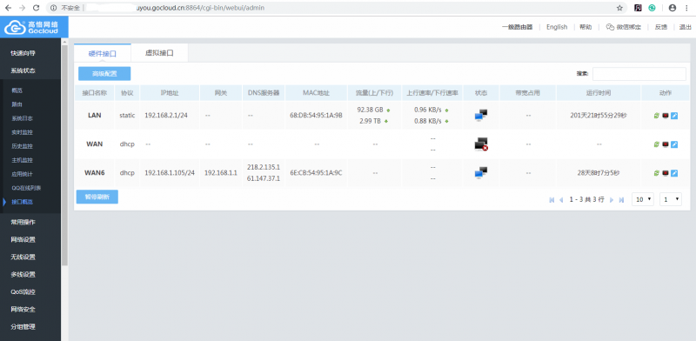Screen dimensions: 696x341
Task: Click the 微信绑定 link
Action: coord(624,27)
